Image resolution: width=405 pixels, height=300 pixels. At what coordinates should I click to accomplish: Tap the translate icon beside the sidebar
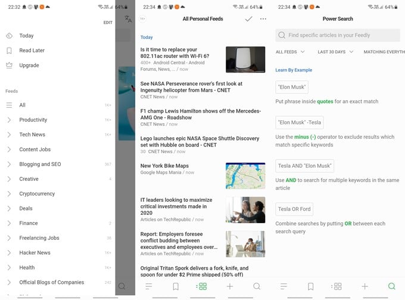(128, 19)
